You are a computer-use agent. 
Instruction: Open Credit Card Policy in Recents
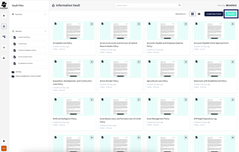(29, 37)
